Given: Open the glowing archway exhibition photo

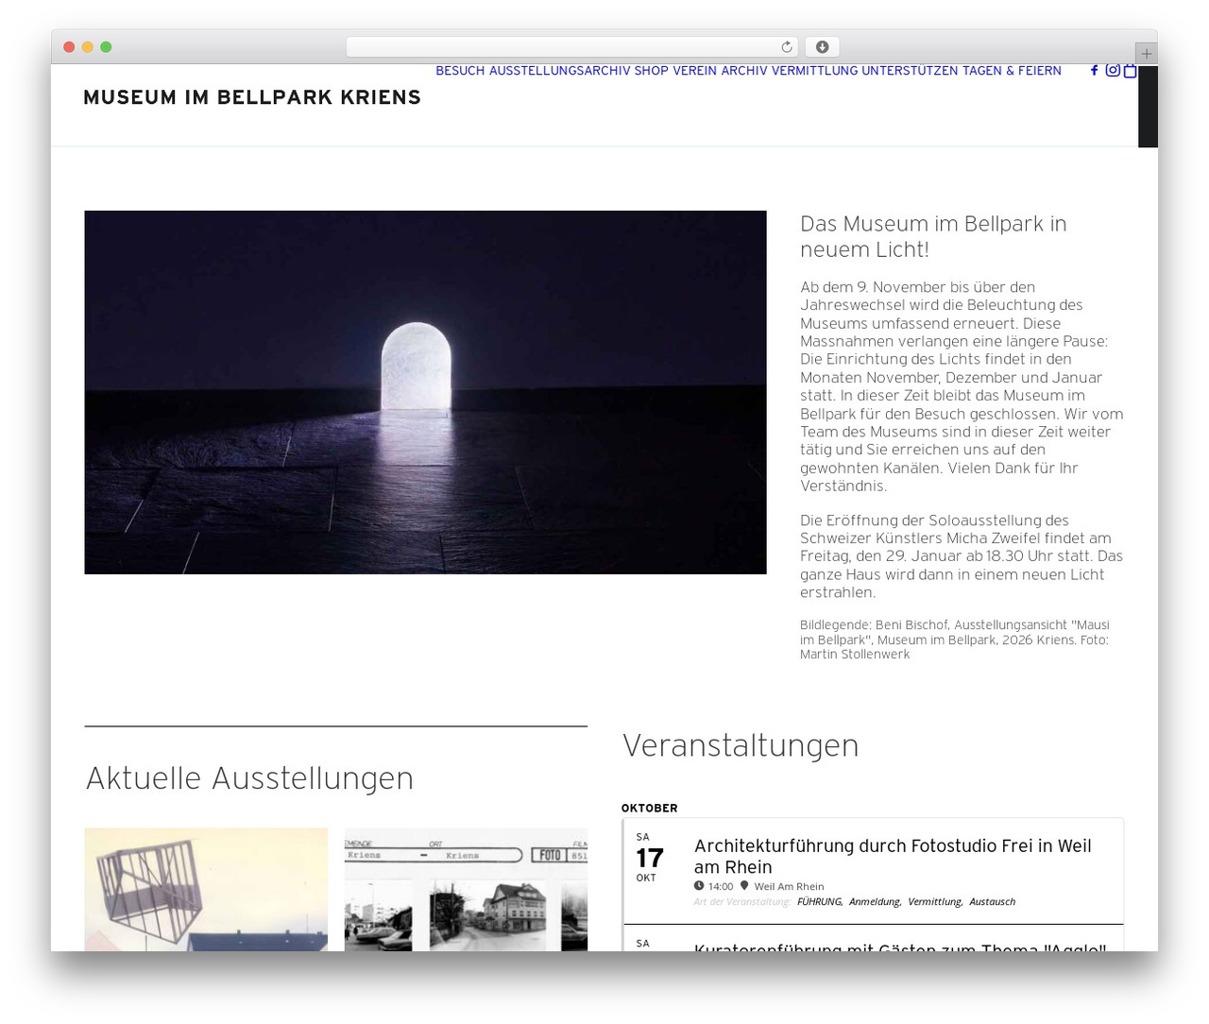Looking at the screenshot, I should (425, 392).
